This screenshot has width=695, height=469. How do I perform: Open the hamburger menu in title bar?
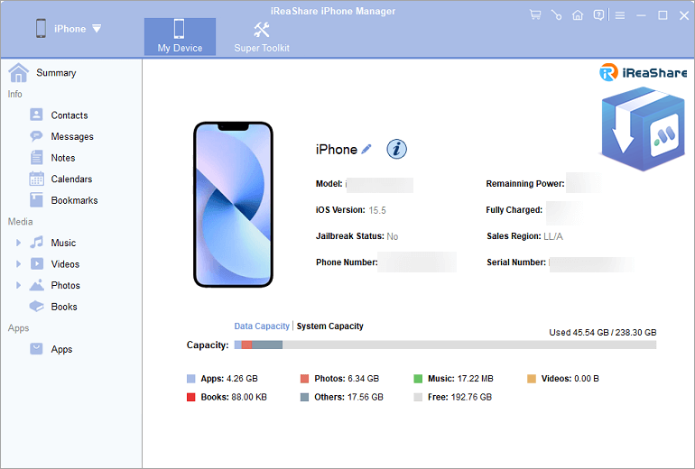(620, 15)
